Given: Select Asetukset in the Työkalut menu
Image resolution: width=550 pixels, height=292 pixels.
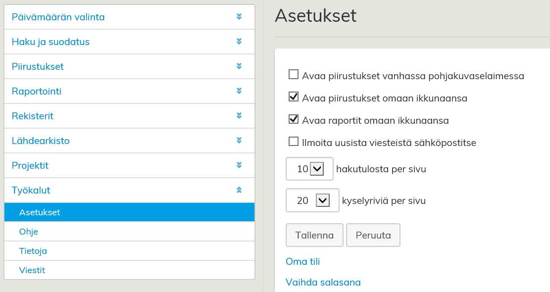Looking at the screenshot, I should coord(40,212).
